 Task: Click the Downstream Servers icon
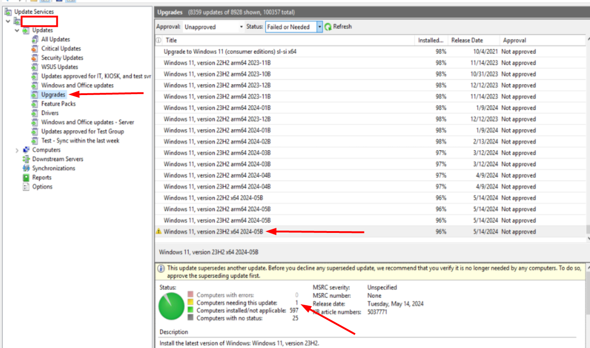pos(26,159)
